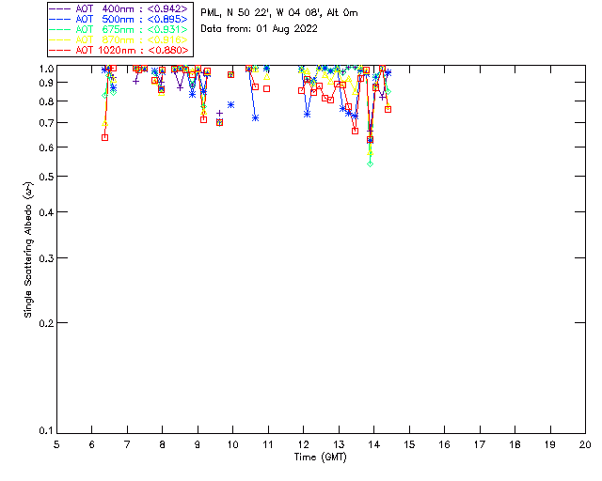This screenshot has height=481, width=602.
Task: Click the last red square marker near 14.4 GMT
Action: click(x=388, y=109)
